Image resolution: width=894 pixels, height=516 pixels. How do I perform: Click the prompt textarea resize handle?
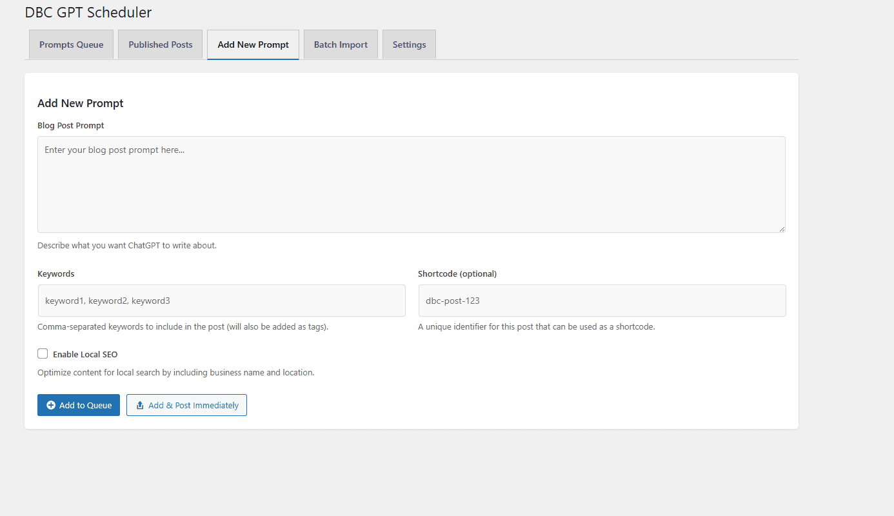(782, 228)
